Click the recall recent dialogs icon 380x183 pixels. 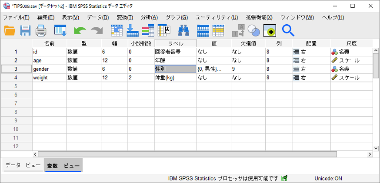point(60,30)
